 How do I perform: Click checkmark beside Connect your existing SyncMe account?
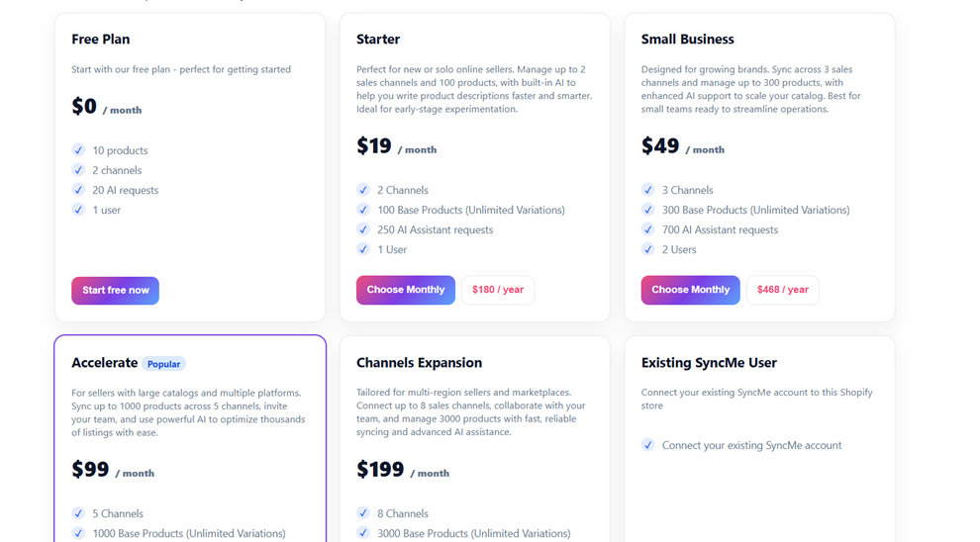click(648, 445)
